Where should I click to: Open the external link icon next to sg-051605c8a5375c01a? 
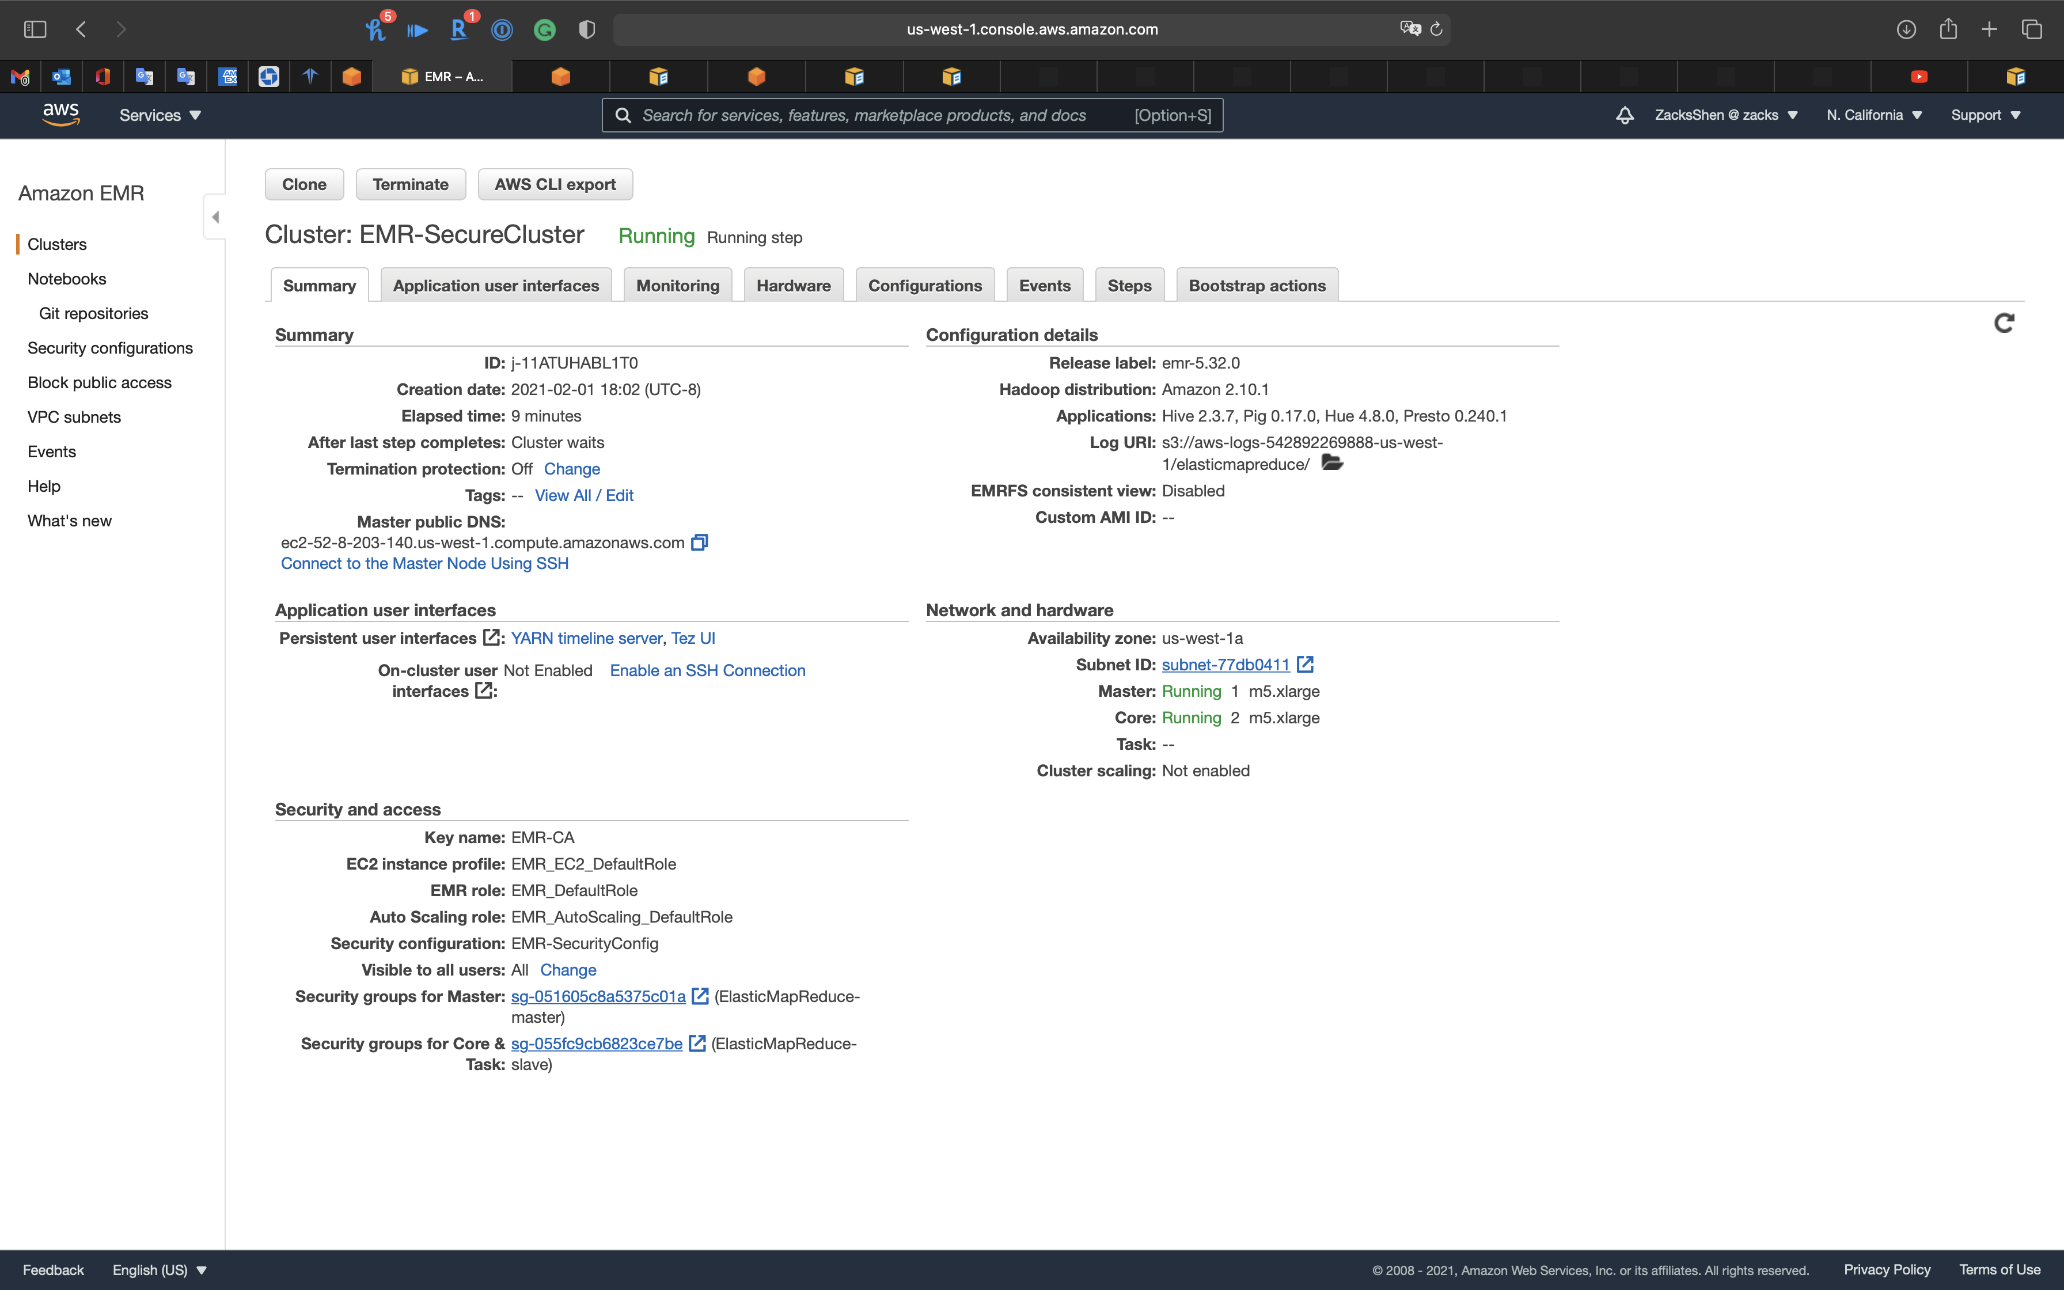[x=700, y=996]
